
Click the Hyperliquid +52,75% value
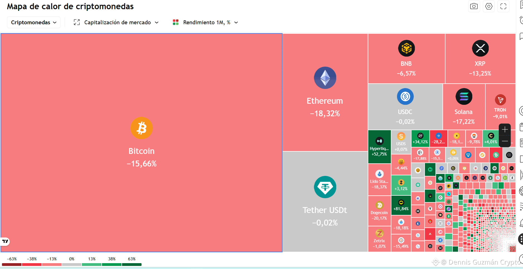[379, 154]
